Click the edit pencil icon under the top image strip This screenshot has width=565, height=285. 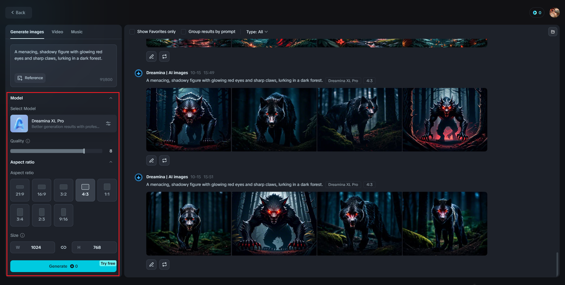[x=151, y=56]
